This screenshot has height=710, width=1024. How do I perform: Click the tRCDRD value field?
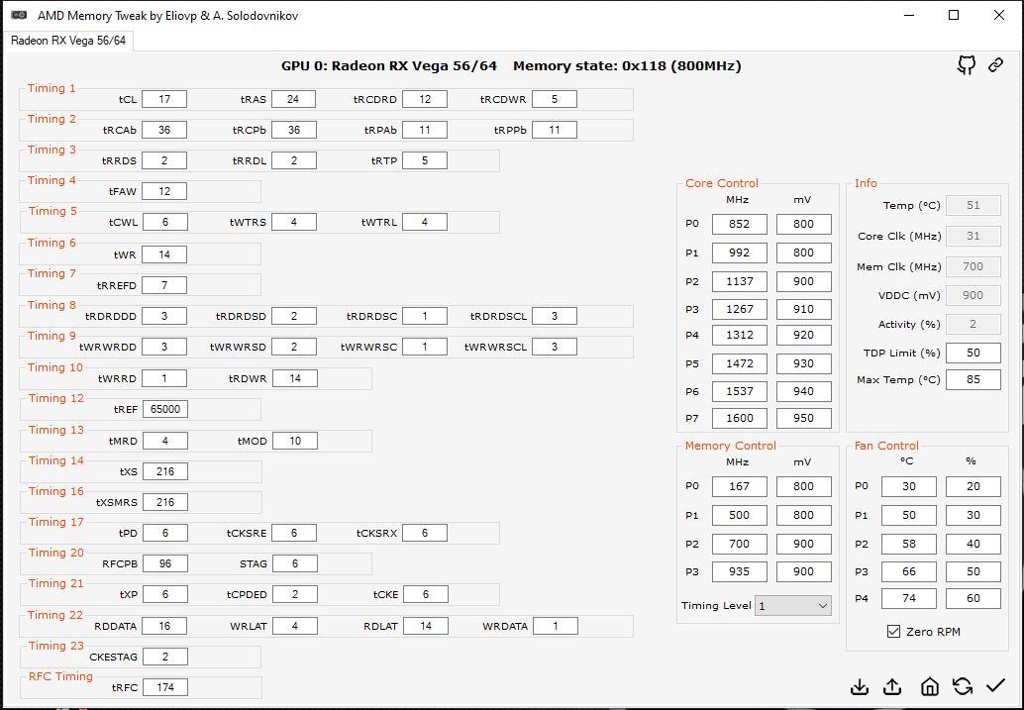click(x=425, y=99)
